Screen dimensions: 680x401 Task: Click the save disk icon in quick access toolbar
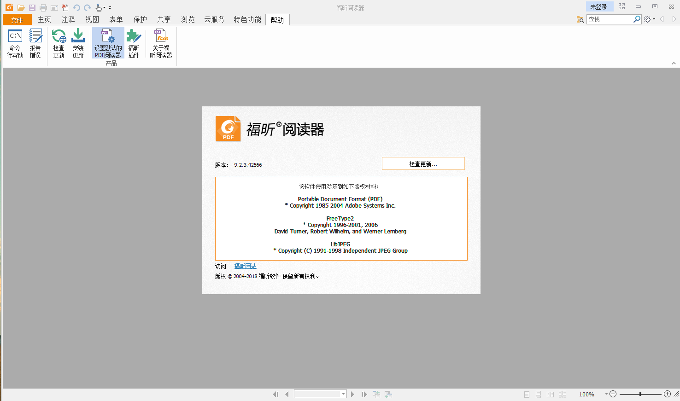(32, 7)
